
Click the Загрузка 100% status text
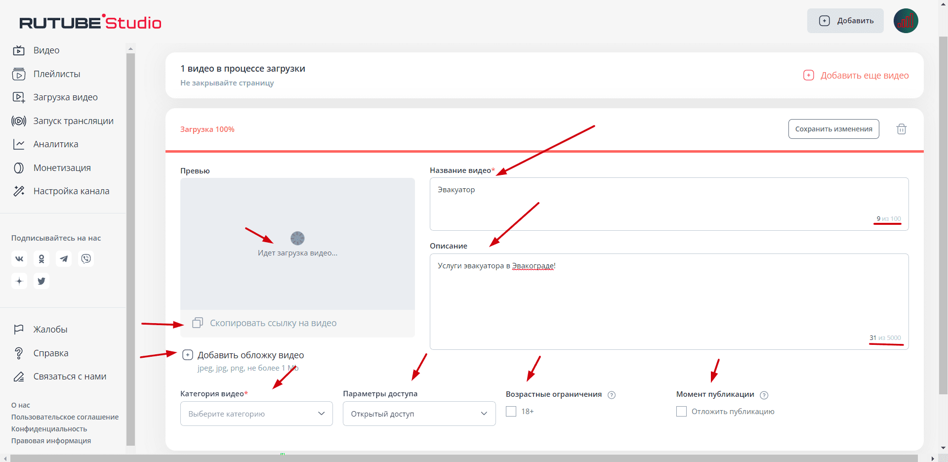207,129
